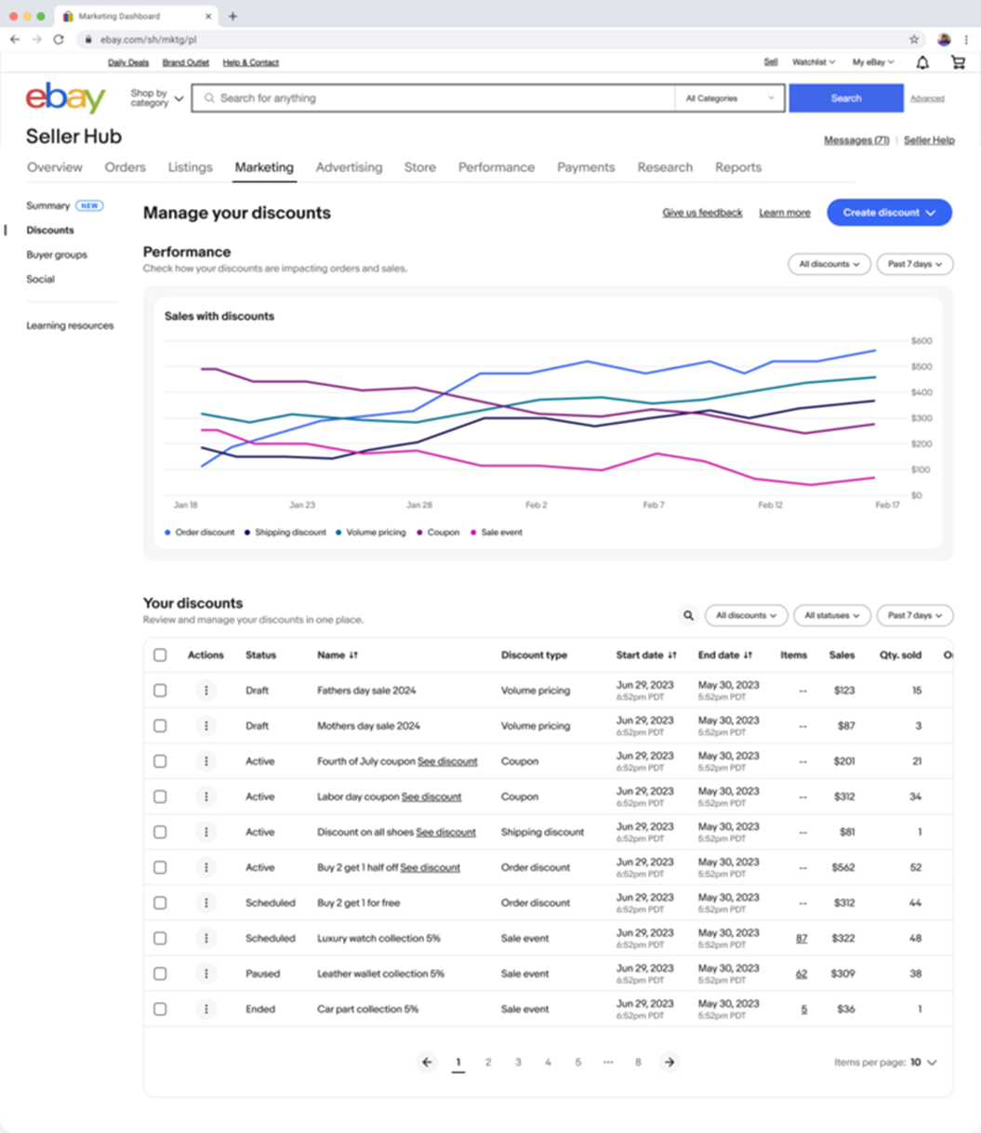Screen dimensions: 981x1133
Task: Open actions menu for Fathers day sale 2024
Action: (206, 691)
